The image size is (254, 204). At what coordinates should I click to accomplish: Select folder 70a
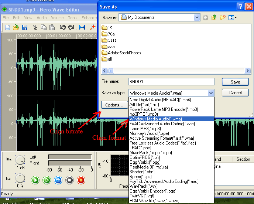[x=108, y=34]
